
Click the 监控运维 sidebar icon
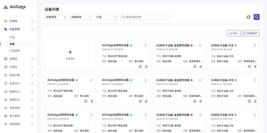[x=6, y=108]
